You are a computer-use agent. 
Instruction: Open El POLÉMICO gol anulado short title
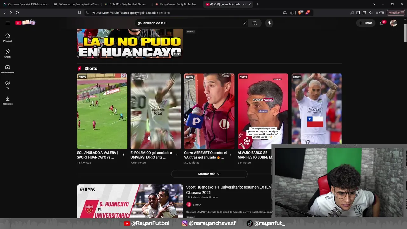(152, 155)
